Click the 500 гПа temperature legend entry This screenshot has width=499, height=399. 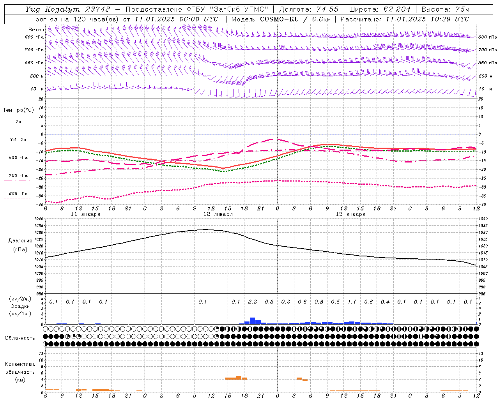pyautogui.click(x=18, y=194)
